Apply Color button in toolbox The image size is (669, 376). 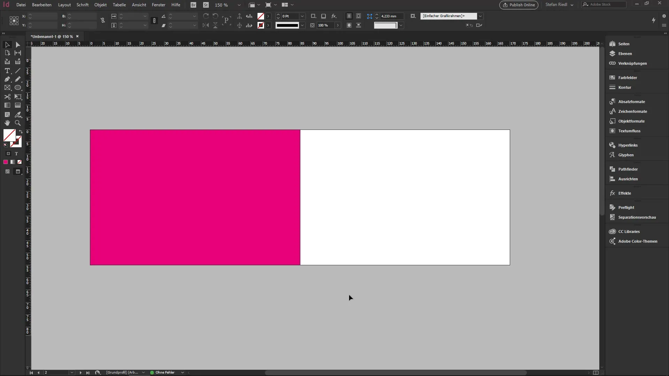click(6, 162)
